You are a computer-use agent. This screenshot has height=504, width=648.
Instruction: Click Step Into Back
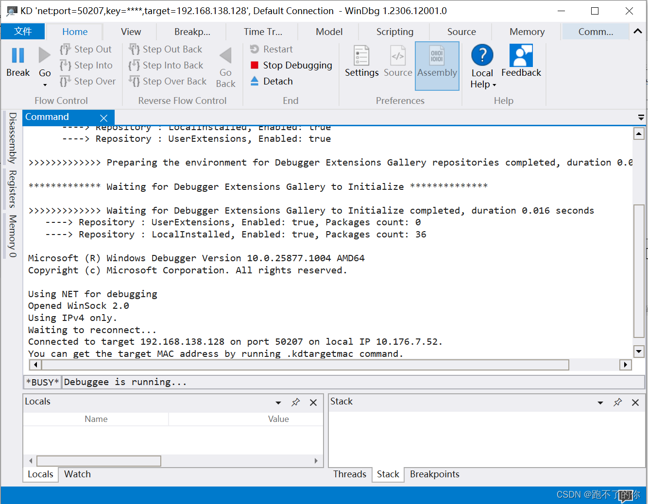point(166,65)
